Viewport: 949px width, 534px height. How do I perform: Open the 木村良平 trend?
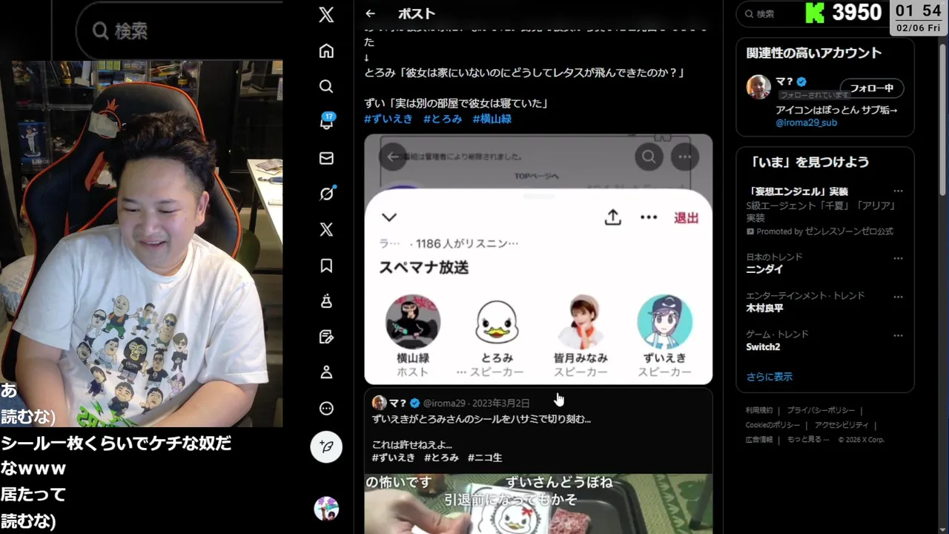[764, 309]
